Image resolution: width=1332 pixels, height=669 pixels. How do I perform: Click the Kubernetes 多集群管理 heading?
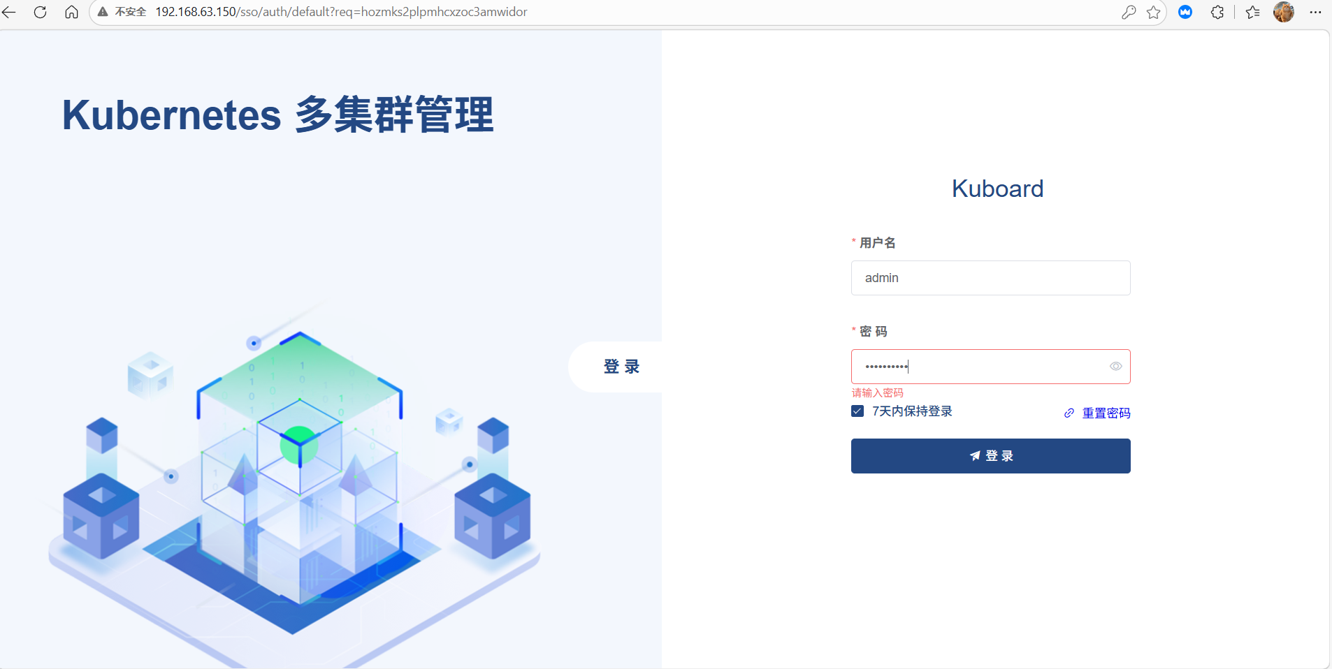[278, 115]
